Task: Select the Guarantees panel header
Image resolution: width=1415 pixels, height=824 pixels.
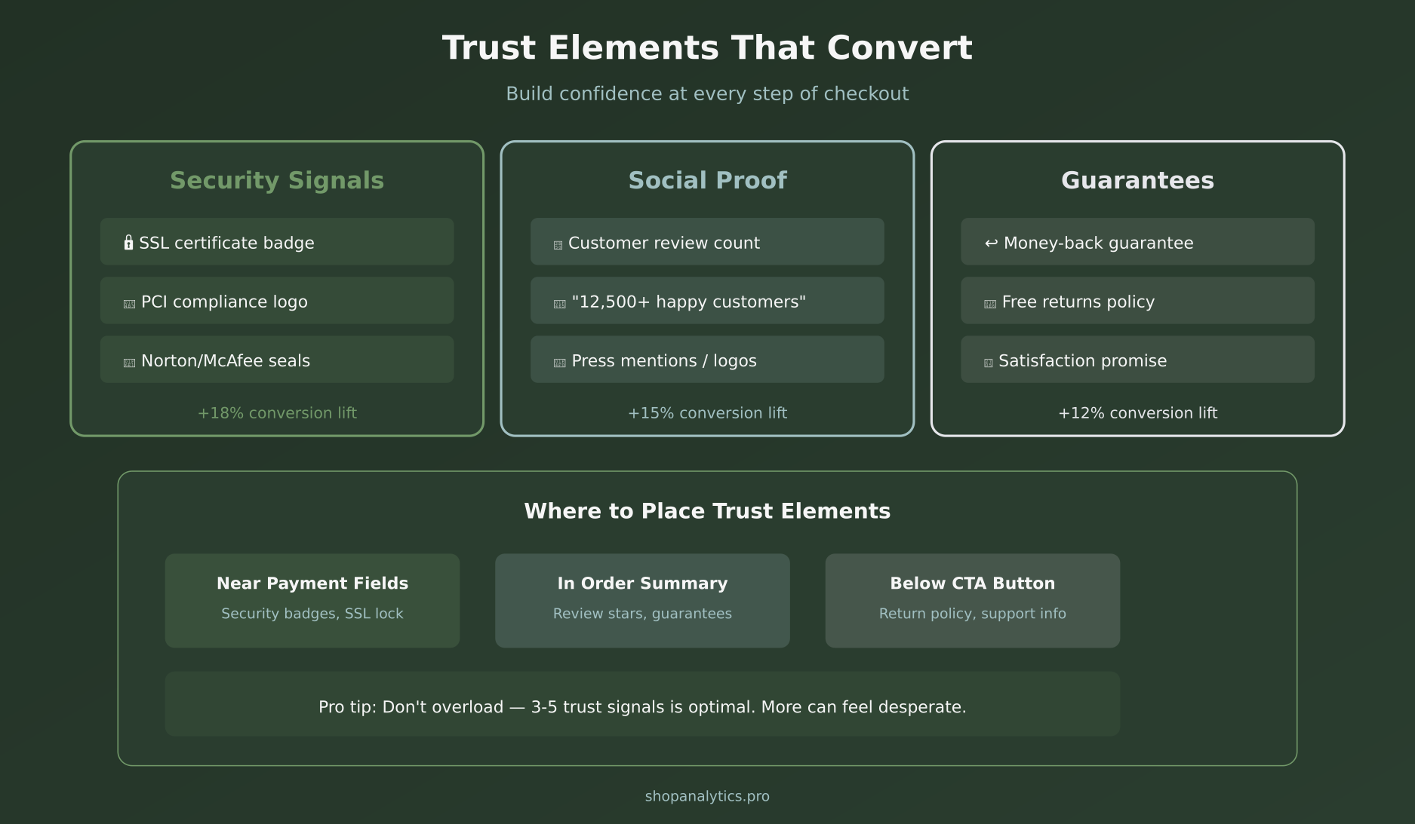Action: (1137, 180)
